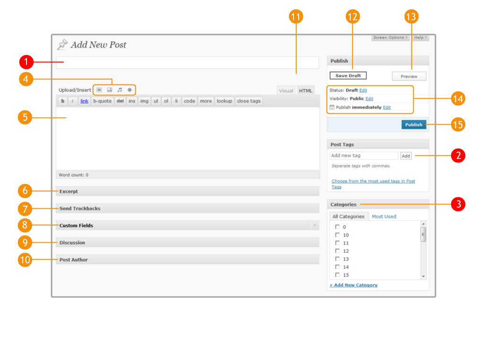This screenshot has width=497, height=339.
Task: Check category 11 checkbox
Action: [337, 243]
